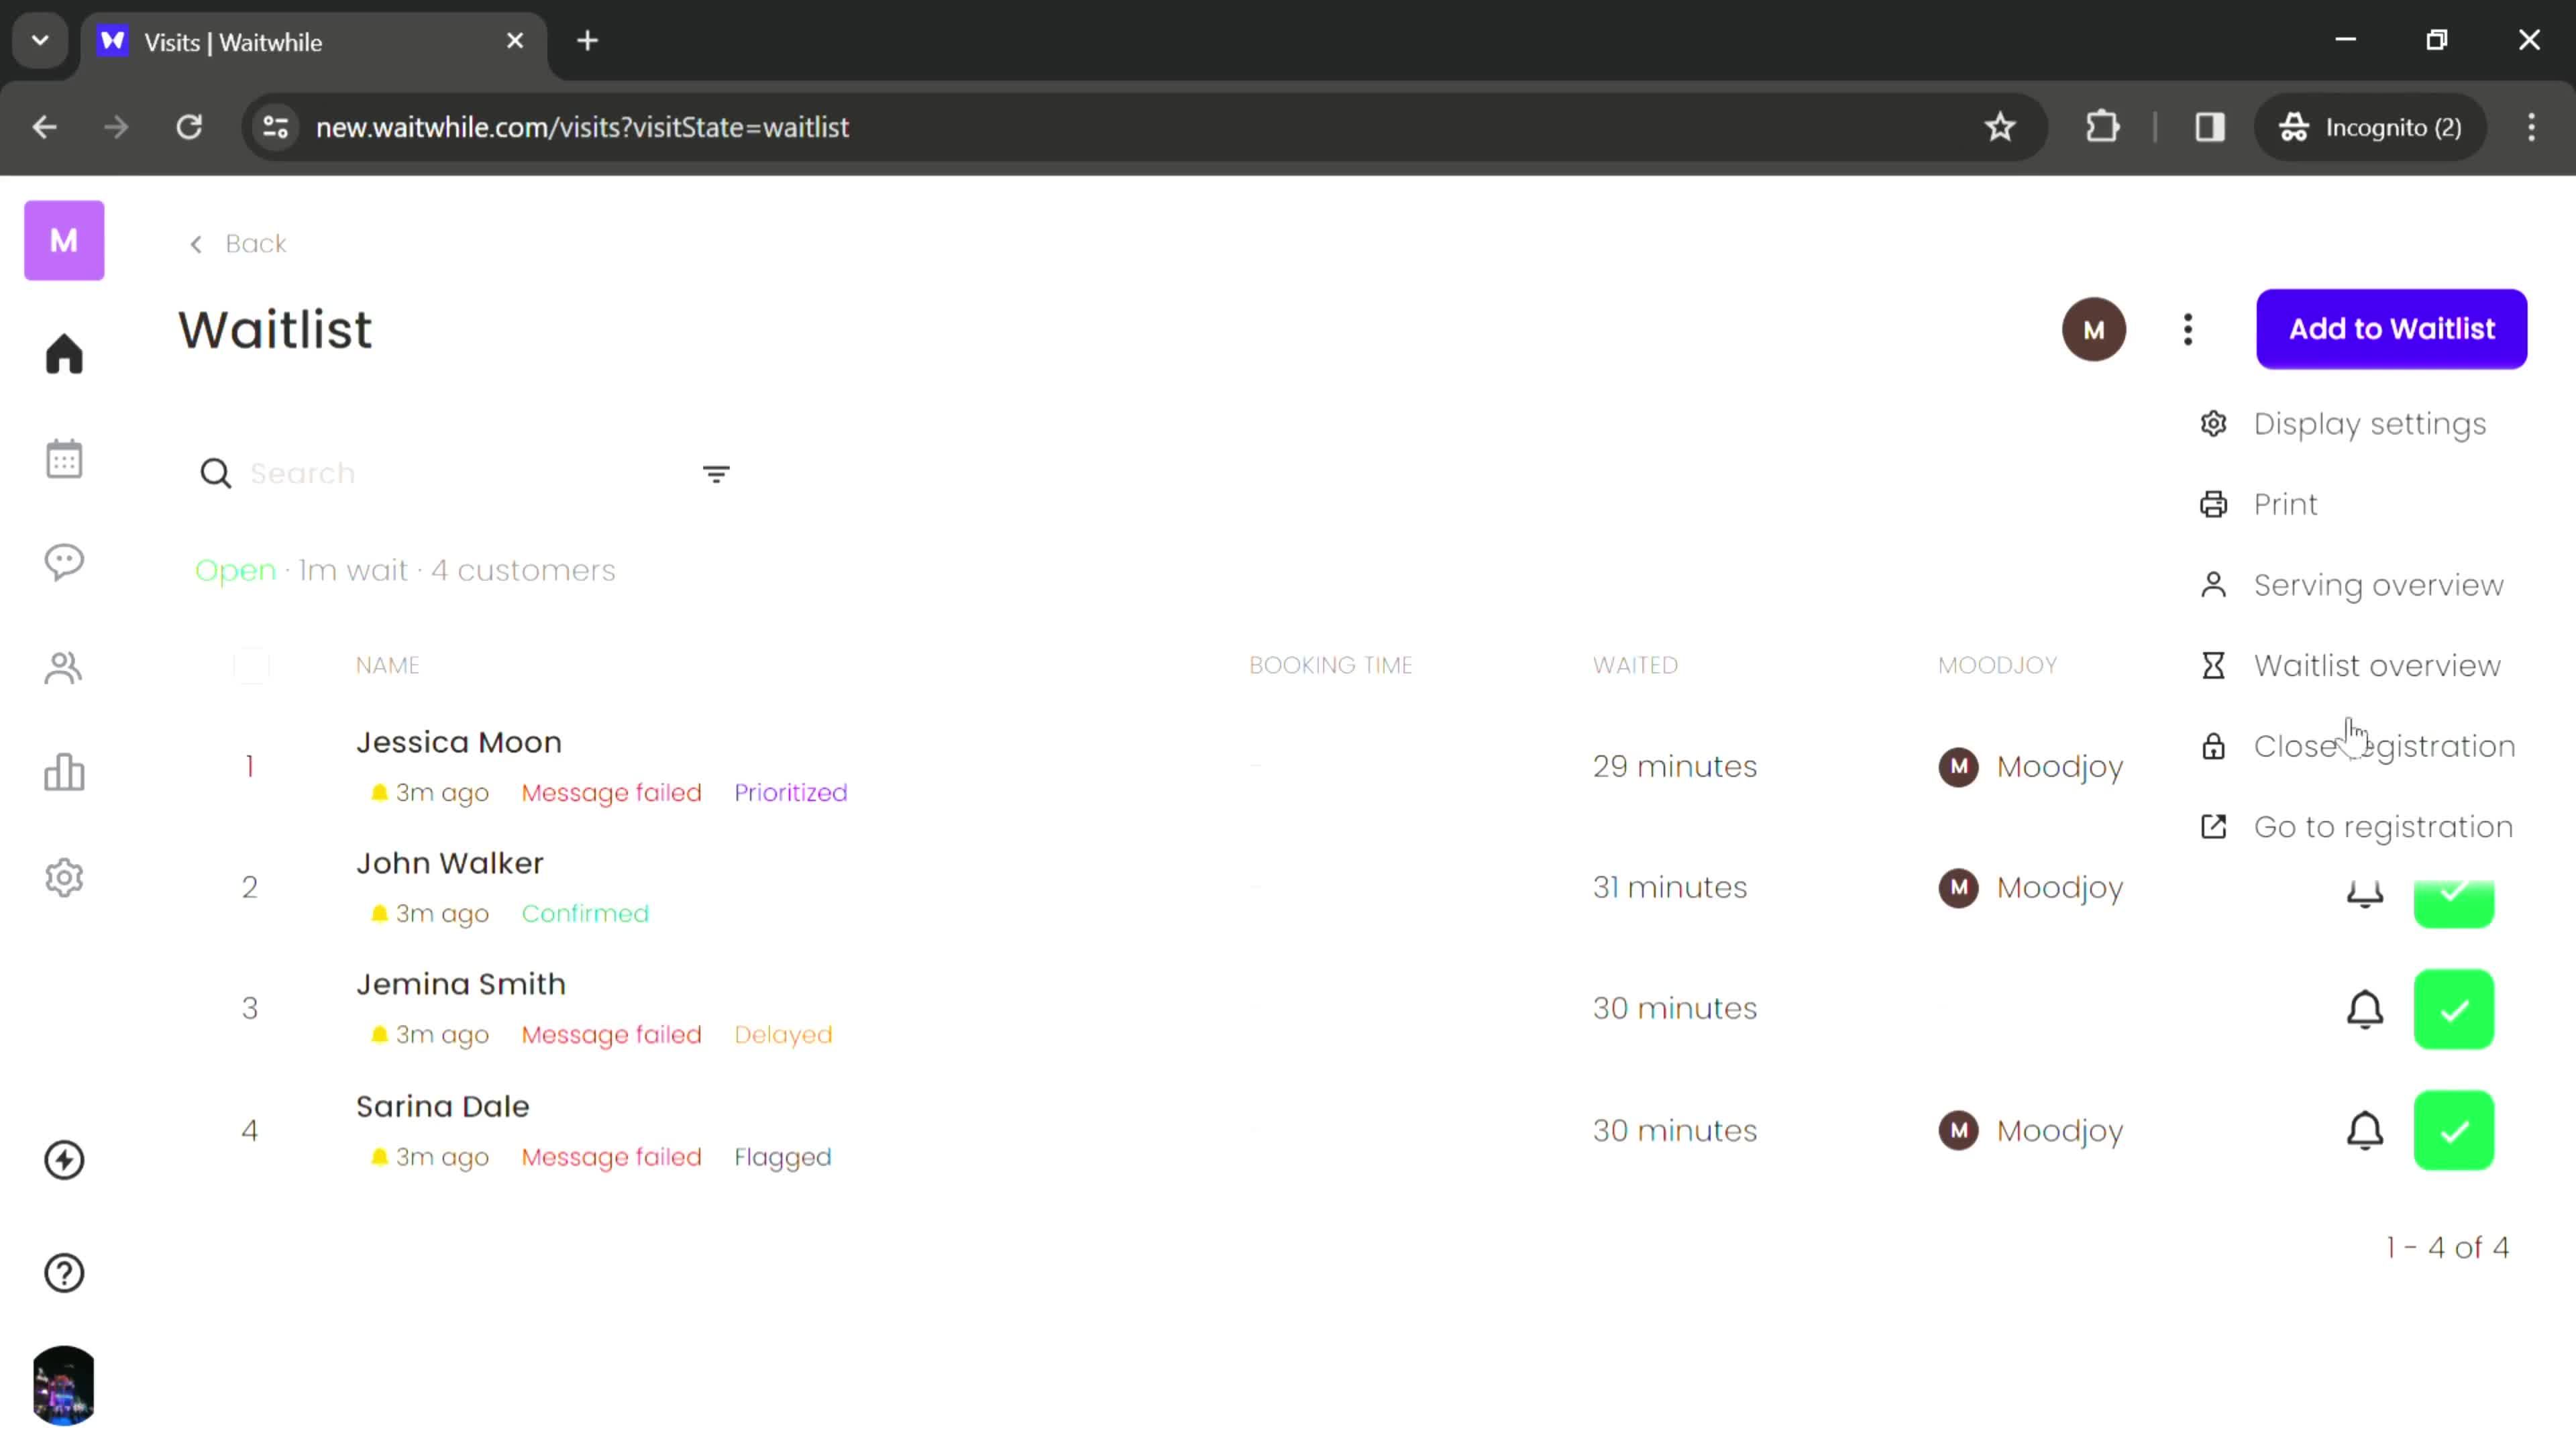Click the Incognito (2) indicator
This screenshot has width=2576, height=1449.
pos(2370,127)
